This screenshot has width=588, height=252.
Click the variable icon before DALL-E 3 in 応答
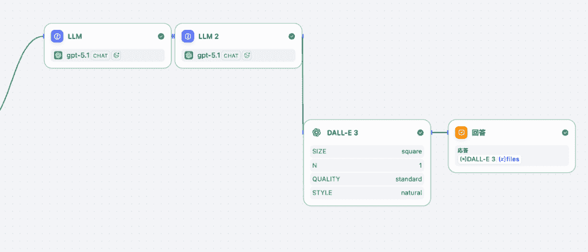coord(463,159)
